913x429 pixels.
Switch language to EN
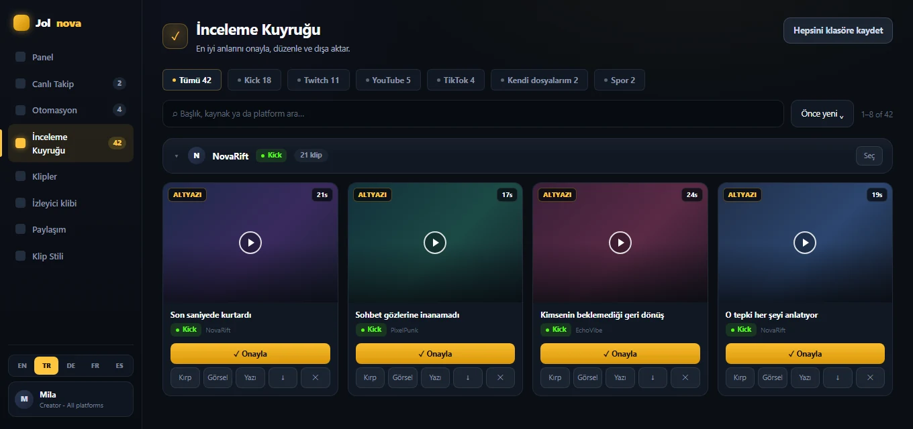22,365
